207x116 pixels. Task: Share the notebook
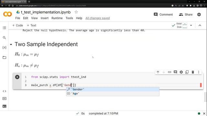tap(186, 15)
